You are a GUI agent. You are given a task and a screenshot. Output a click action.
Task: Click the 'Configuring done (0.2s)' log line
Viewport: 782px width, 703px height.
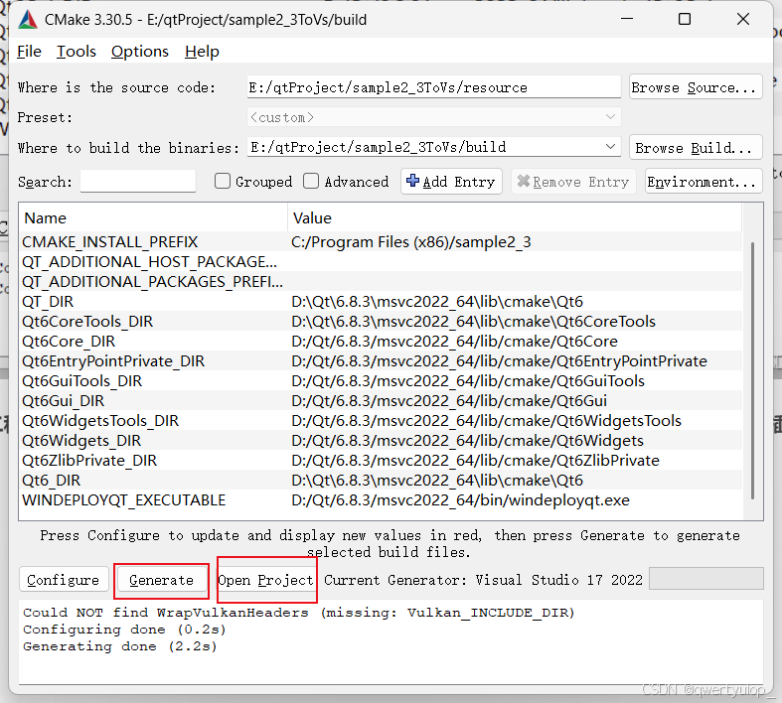[124, 630]
